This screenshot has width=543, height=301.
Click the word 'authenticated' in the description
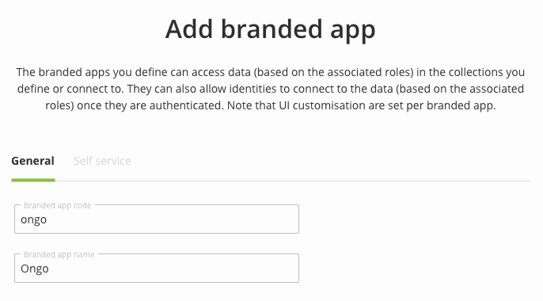click(x=186, y=105)
